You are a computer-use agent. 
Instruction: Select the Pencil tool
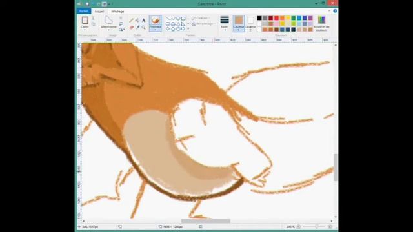(131, 20)
